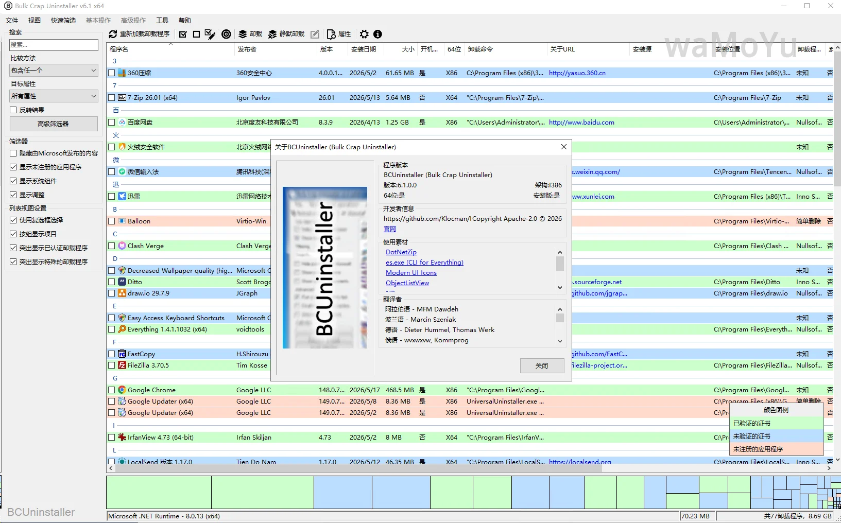Click the IrfanView app icon
The width and height of the screenshot is (841, 523).
(x=122, y=438)
